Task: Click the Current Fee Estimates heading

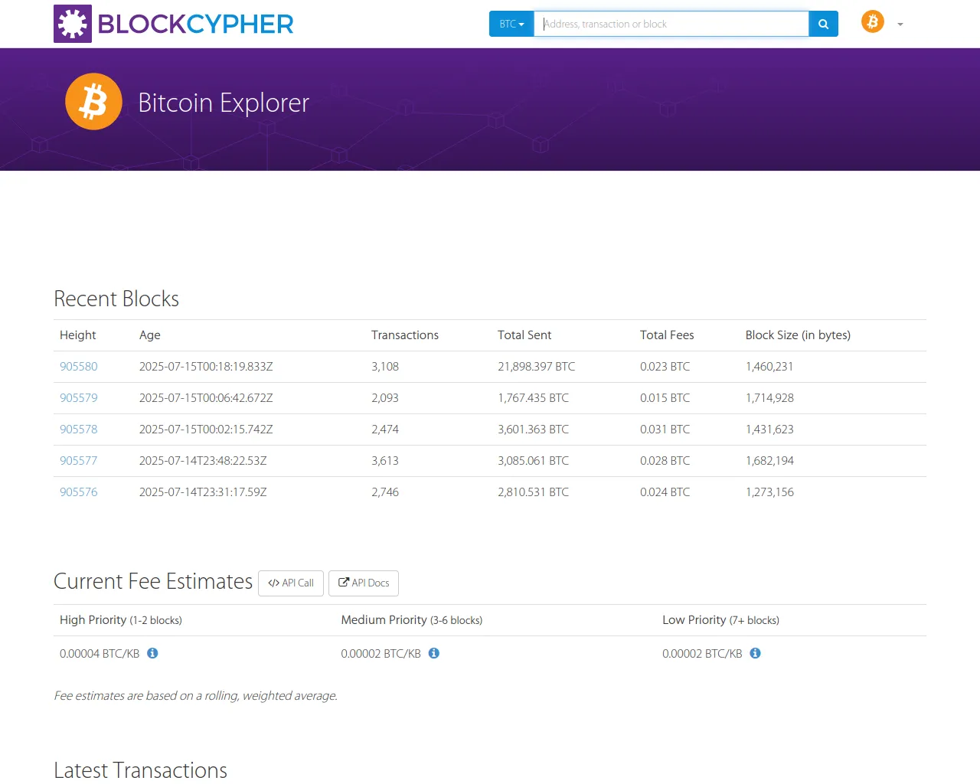Action: click(x=153, y=582)
